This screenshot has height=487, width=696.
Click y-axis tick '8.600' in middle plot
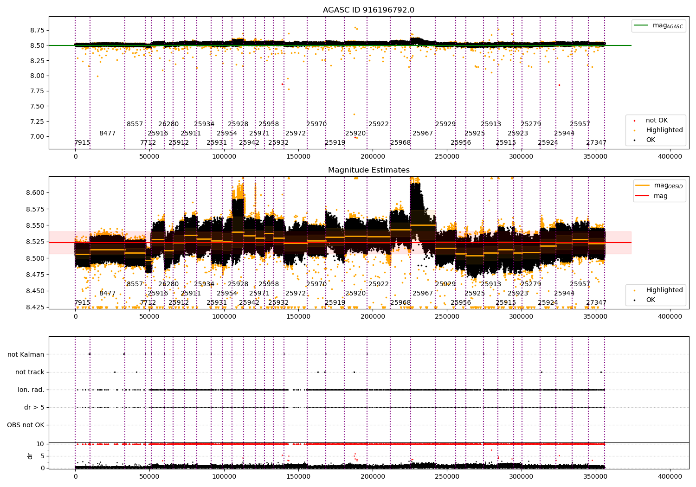coord(35,192)
